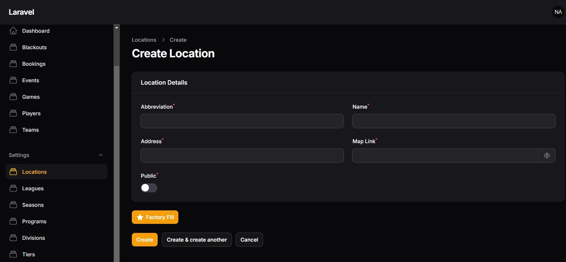Click the globe icon in Map Link field
This screenshot has height=262, width=566.
pos(547,155)
